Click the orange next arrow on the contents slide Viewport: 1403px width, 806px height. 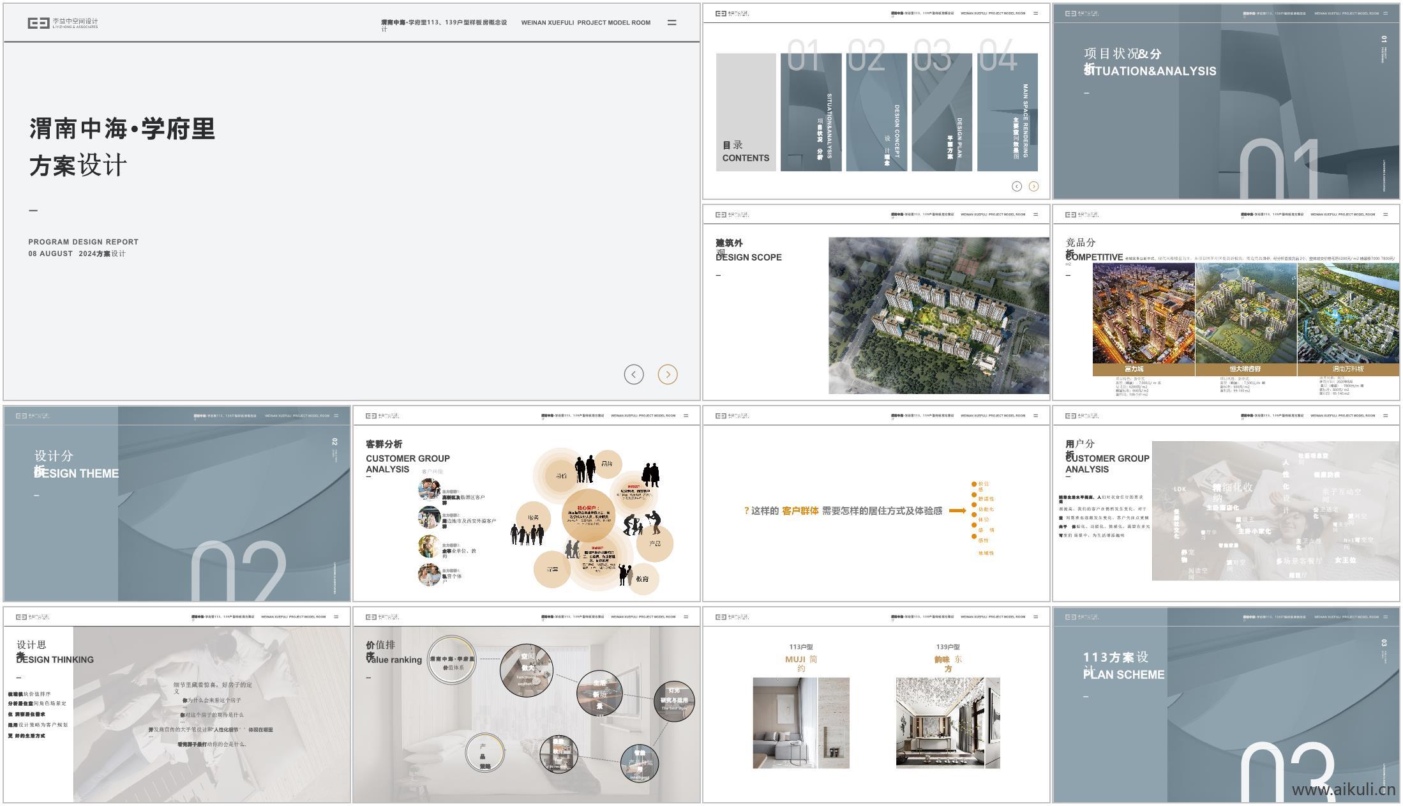1033,186
